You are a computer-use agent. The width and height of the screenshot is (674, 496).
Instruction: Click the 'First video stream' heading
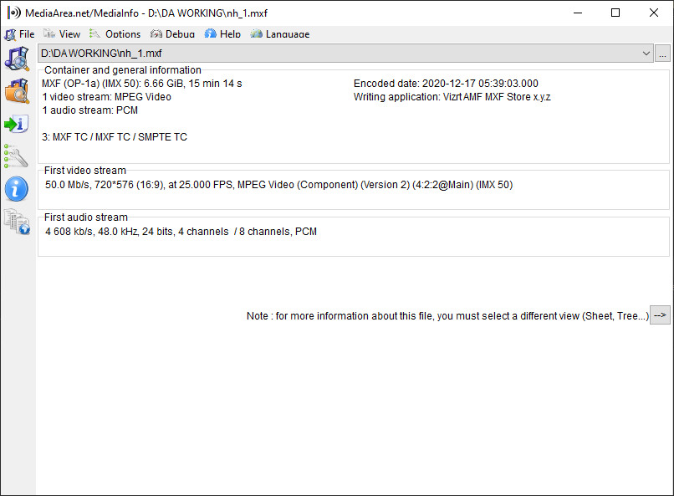tap(85, 170)
